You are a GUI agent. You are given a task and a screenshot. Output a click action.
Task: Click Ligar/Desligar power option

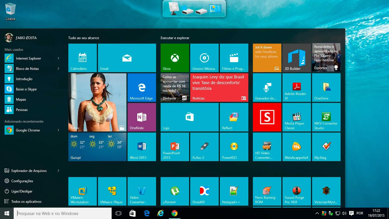(x=22, y=191)
